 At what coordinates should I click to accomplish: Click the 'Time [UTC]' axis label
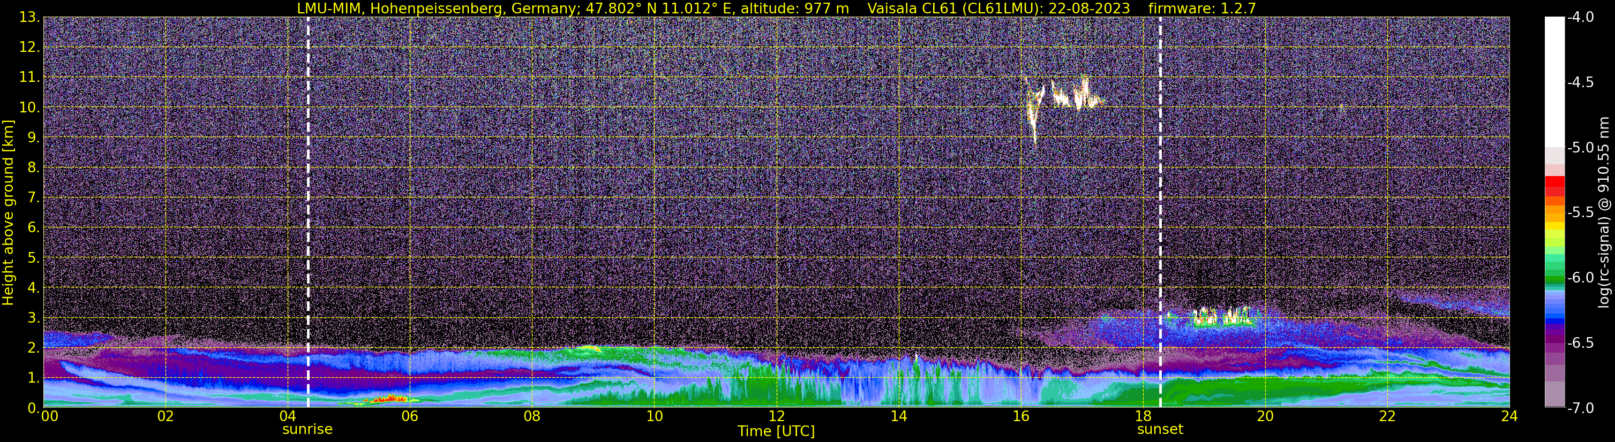776,431
